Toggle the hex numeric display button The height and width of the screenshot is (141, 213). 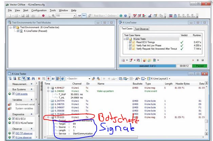(84, 16)
